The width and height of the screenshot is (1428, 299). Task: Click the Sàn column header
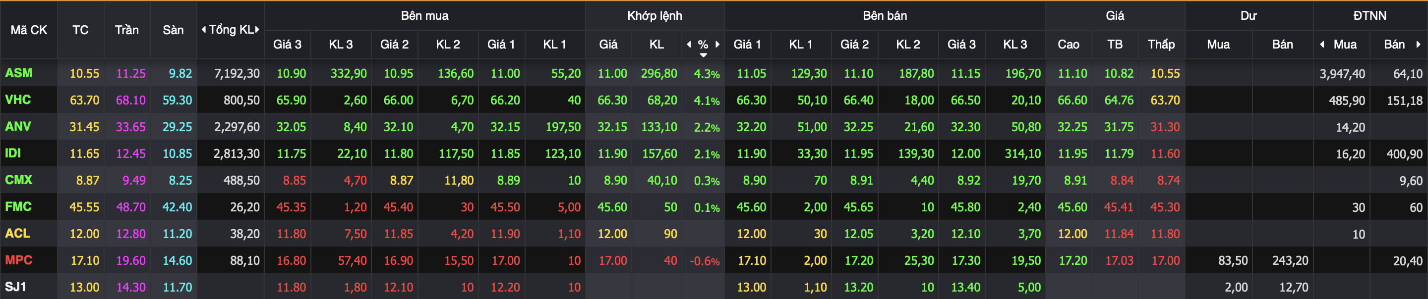(x=173, y=30)
